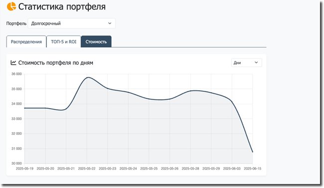The height and width of the screenshot is (188, 324).
Task: Click the 36 000 label on y-axis
Action: [16, 74]
